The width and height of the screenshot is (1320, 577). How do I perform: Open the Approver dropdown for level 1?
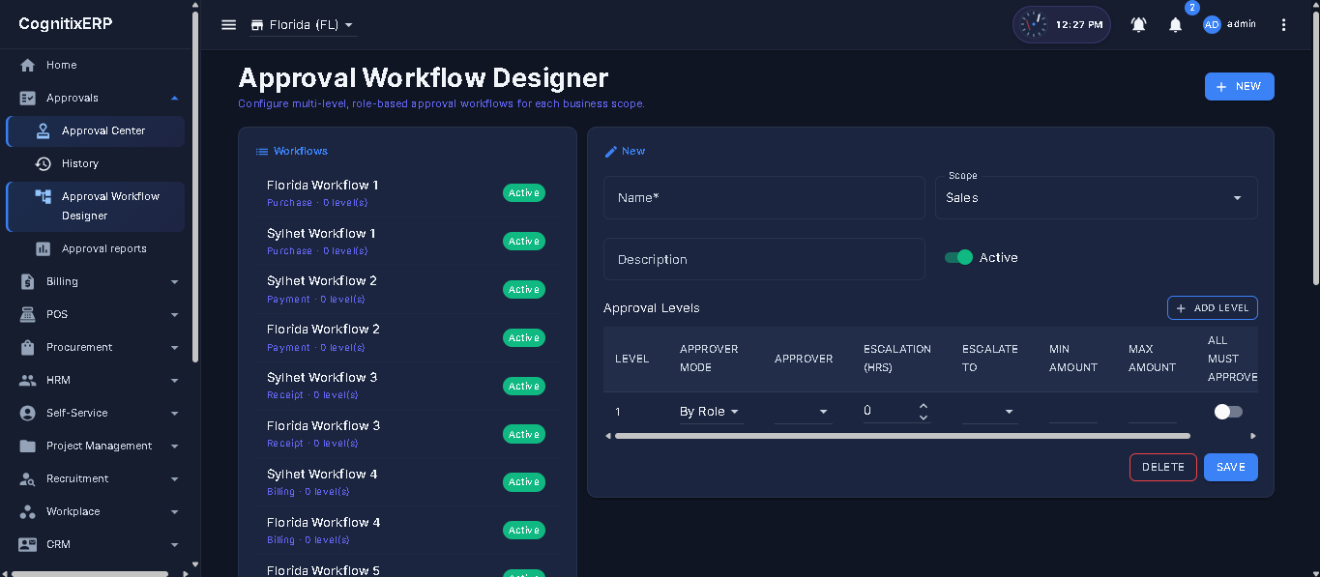click(803, 412)
